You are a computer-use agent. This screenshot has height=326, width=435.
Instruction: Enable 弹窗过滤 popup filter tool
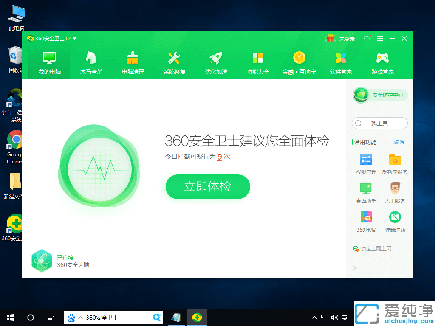(395, 217)
